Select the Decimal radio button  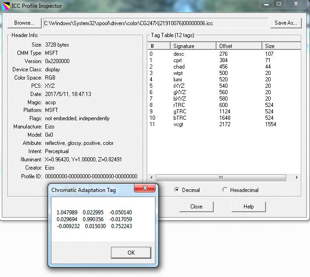click(x=187, y=190)
